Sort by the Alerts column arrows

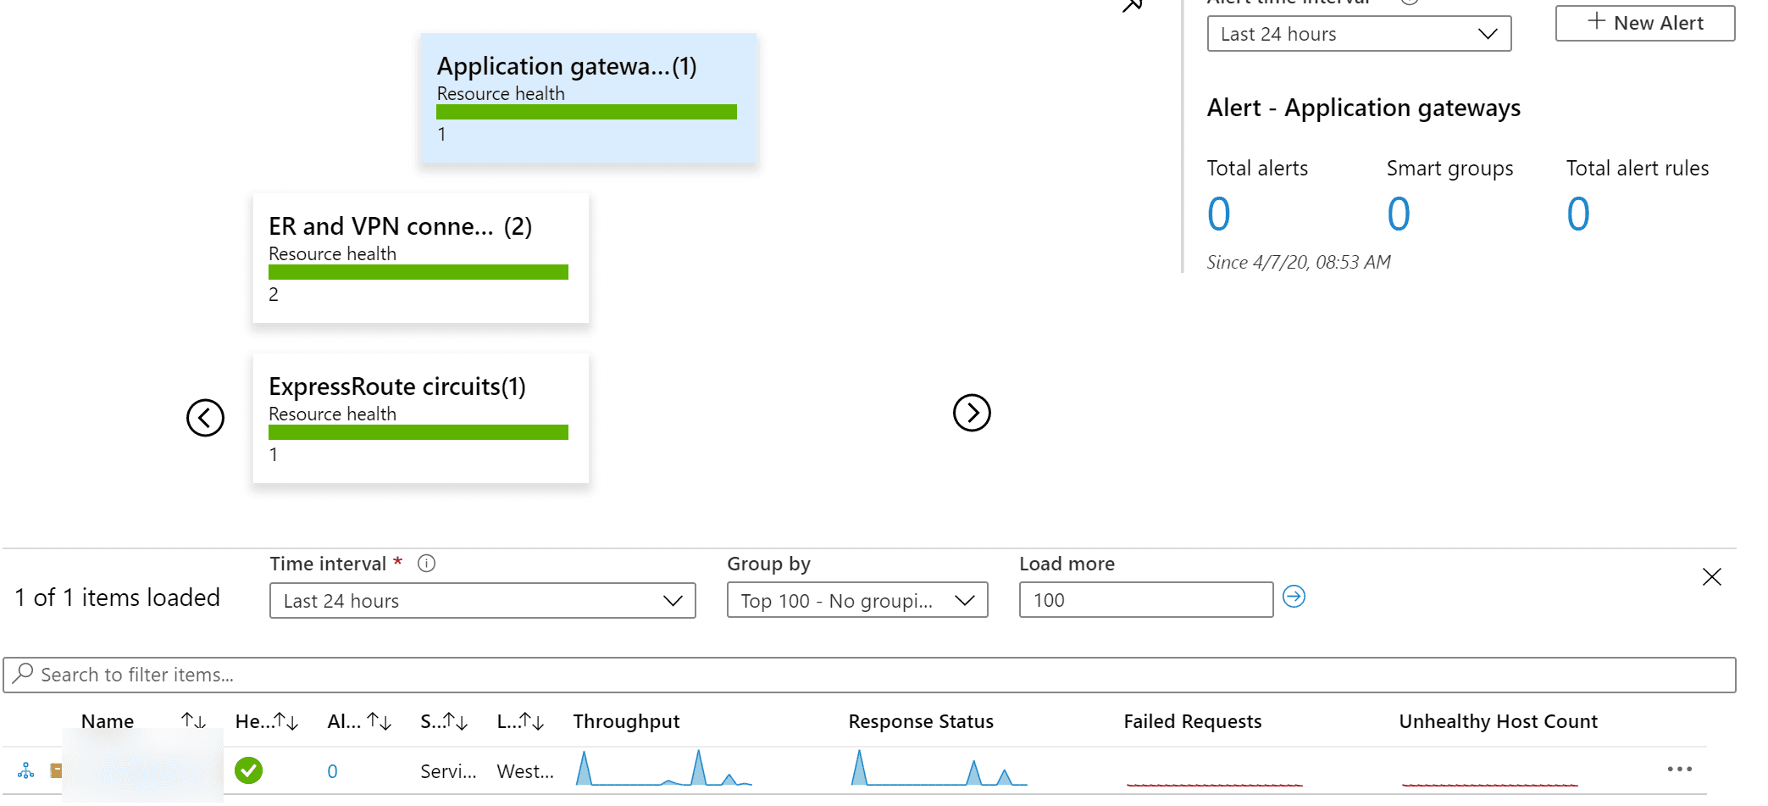379,721
